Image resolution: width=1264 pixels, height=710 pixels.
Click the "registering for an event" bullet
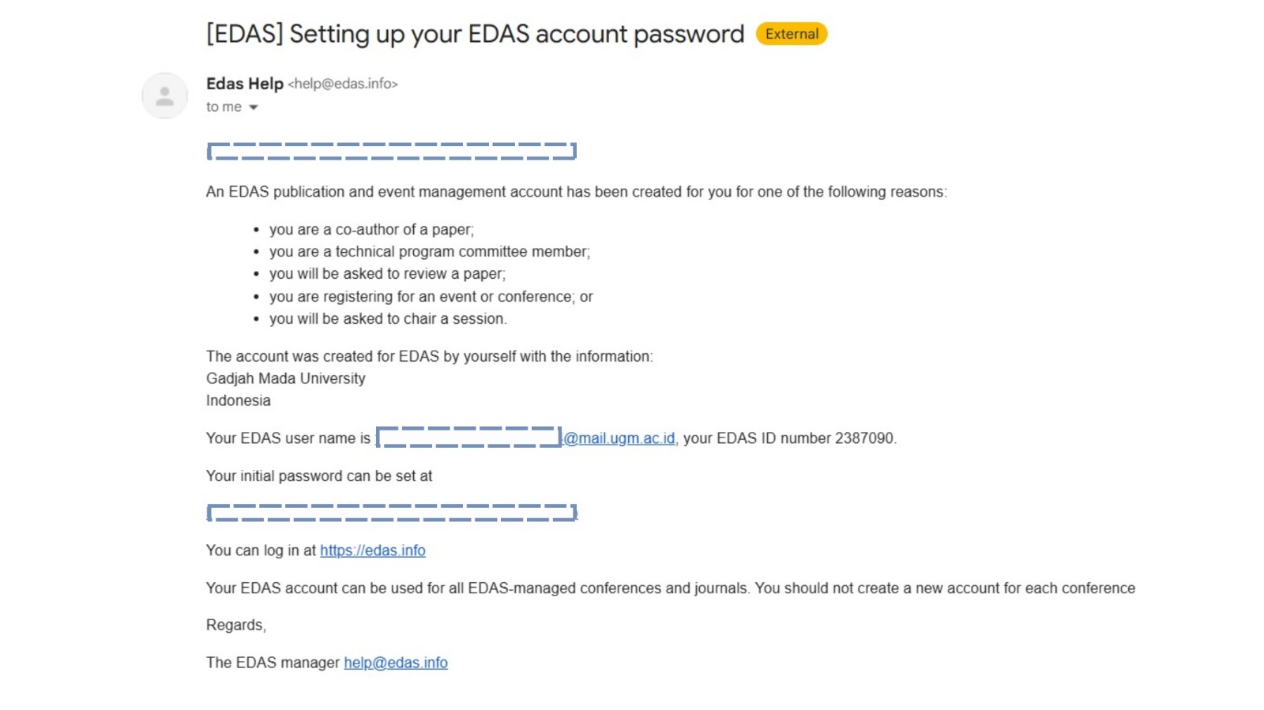pos(431,297)
